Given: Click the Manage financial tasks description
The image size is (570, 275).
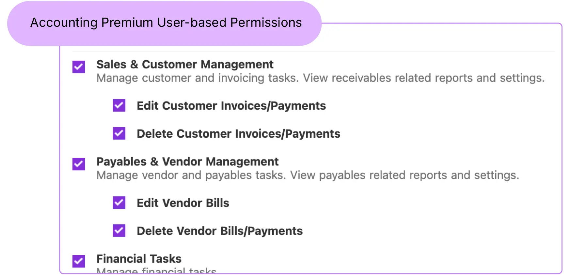Looking at the screenshot, I should (x=156, y=270).
